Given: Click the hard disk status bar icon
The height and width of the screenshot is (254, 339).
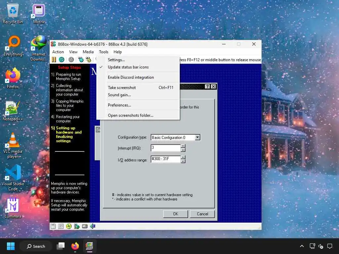Looking at the screenshot, I should coord(85,226).
